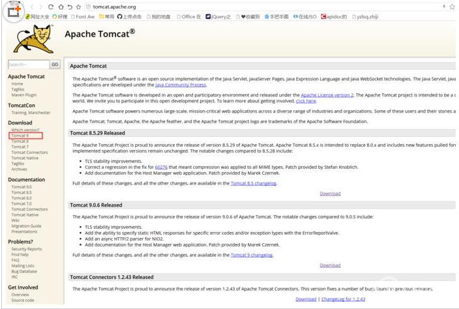The height and width of the screenshot is (309, 459).
Task: Open the FAQ link
Action: (x=15, y=260)
